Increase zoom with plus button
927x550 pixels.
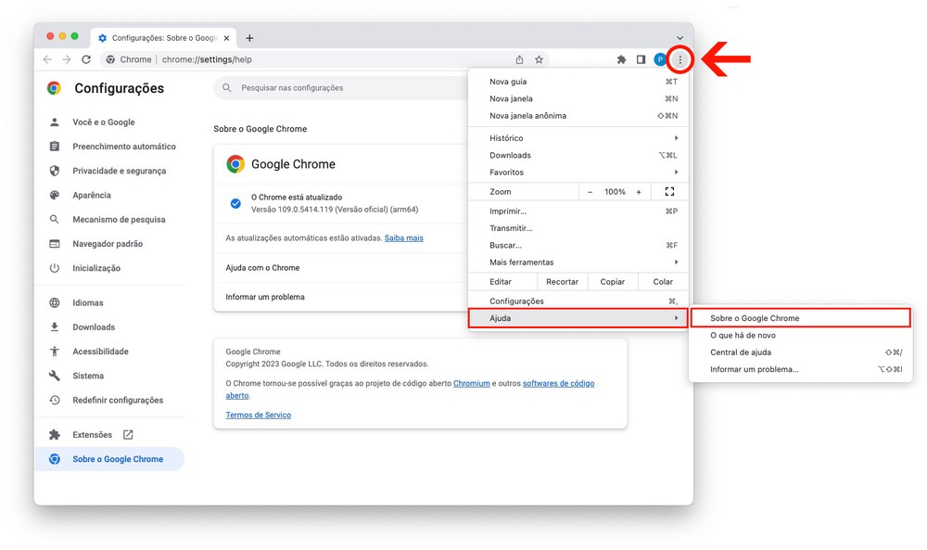tap(639, 192)
